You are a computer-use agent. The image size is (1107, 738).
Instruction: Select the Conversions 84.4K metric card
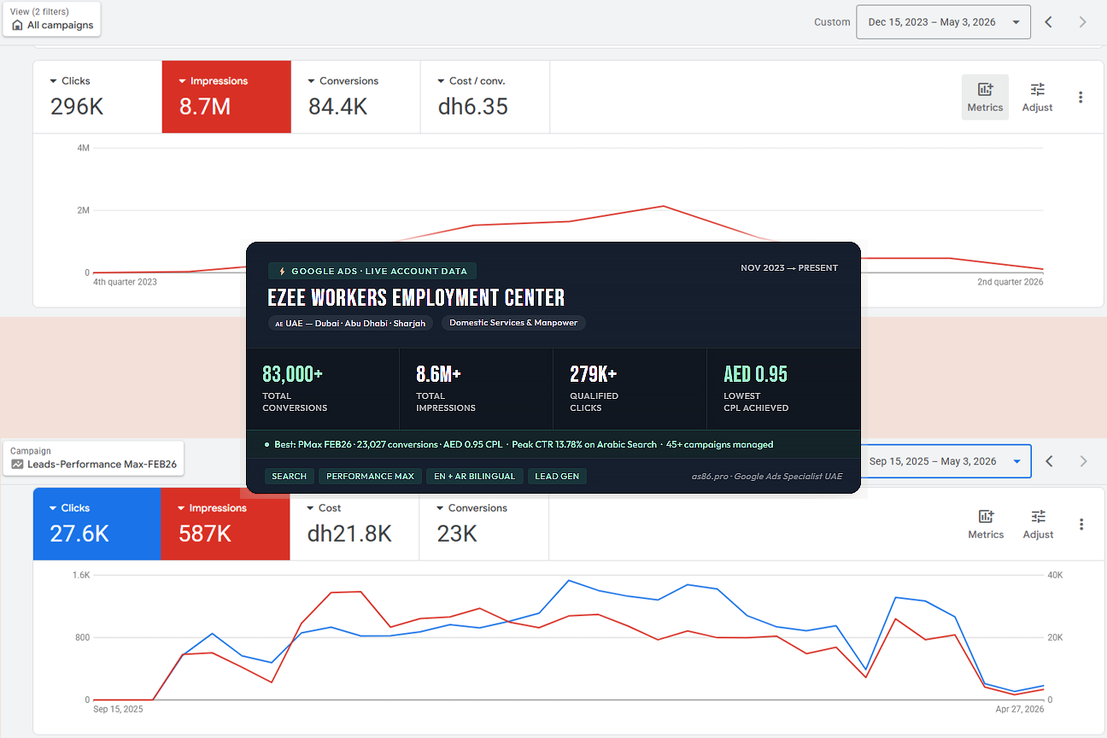pos(355,97)
